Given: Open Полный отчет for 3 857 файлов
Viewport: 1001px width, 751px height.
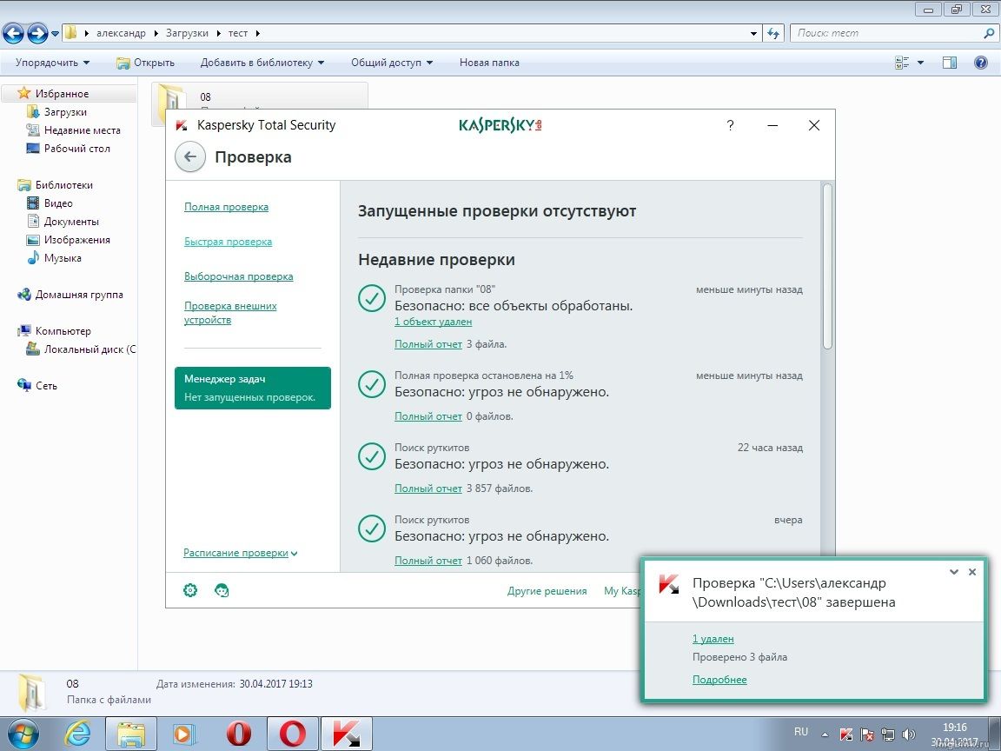Looking at the screenshot, I should 428,488.
